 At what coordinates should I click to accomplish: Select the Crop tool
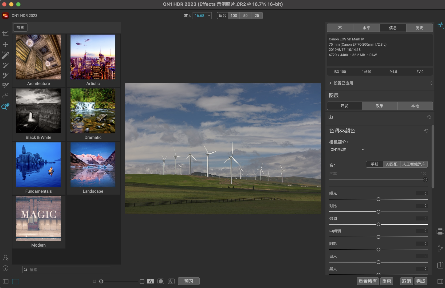(x=5, y=34)
